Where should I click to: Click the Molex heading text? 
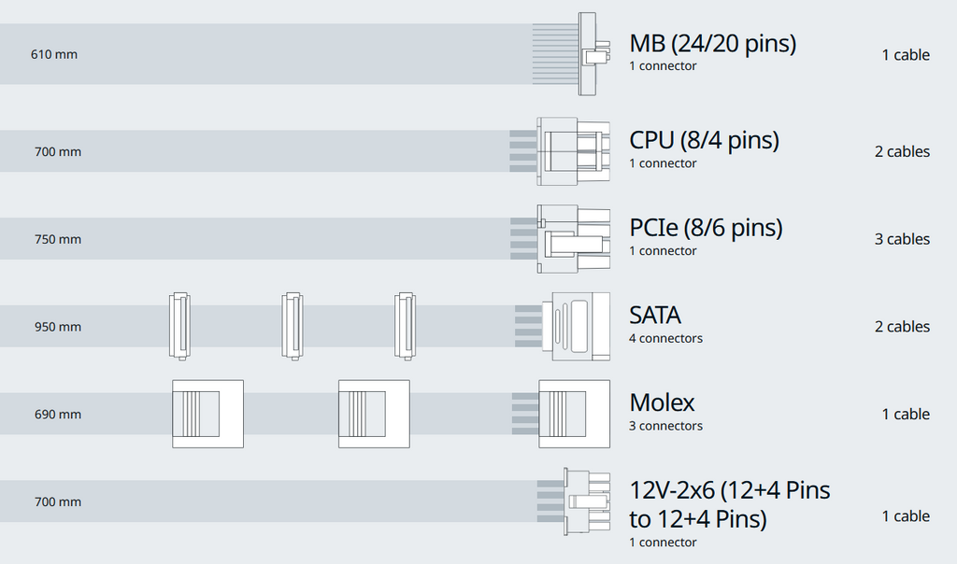click(663, 402)
